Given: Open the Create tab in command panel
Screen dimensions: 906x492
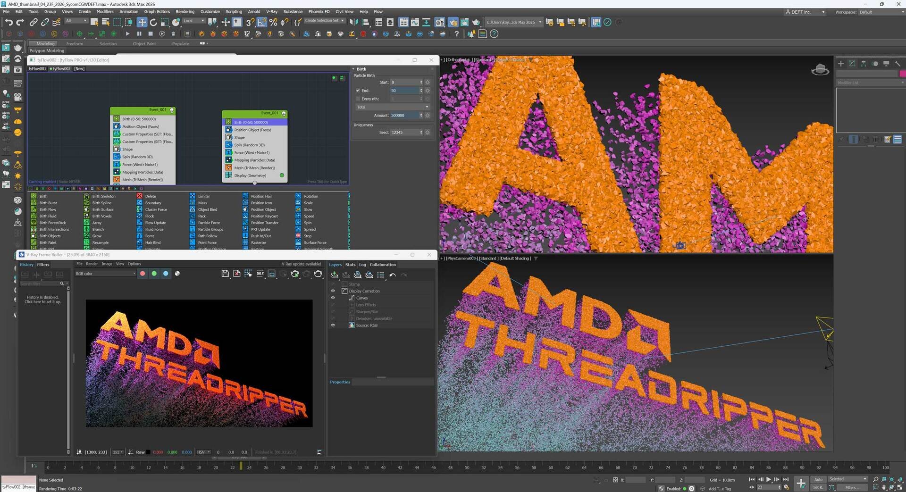Looking at the screenshot, I should [x=841, y=63].
